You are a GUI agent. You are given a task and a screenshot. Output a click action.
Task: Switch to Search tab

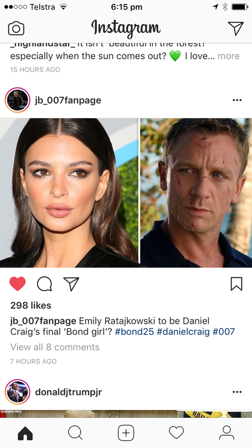[76, 433]
